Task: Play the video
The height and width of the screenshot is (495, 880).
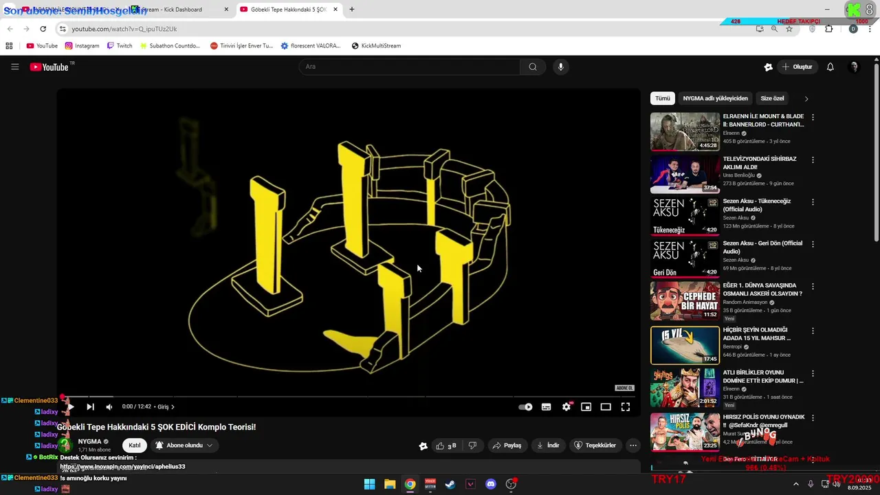Action: point(70,407)
